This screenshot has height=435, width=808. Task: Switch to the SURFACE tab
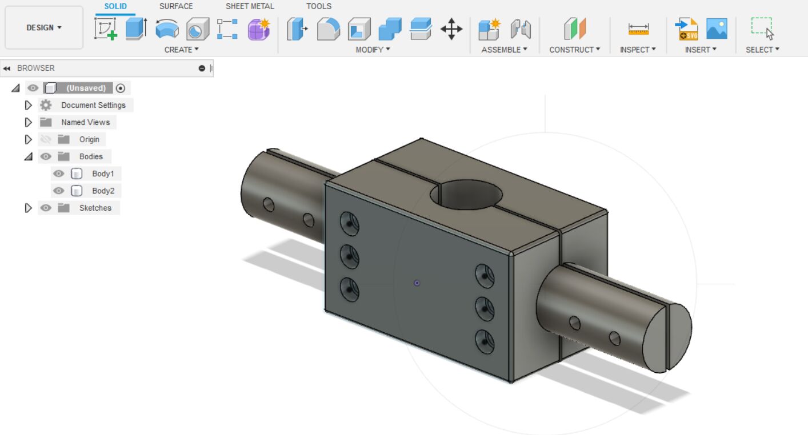tap(176, 6)
